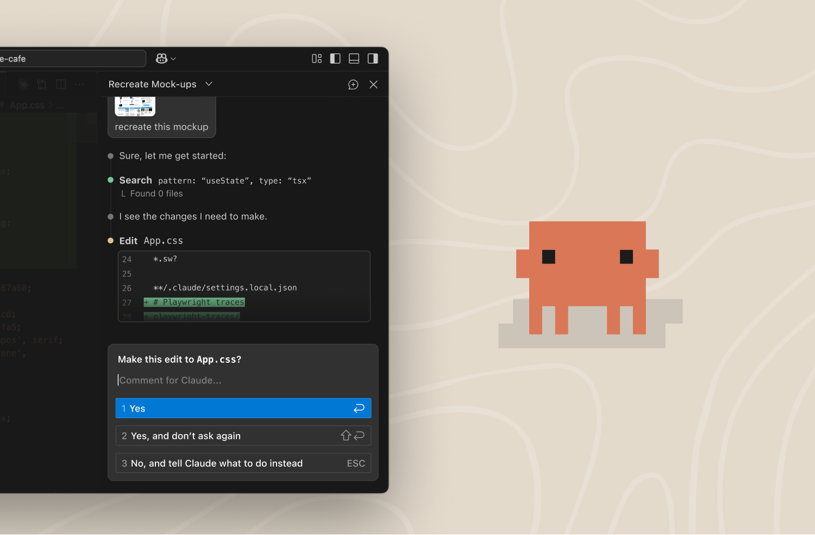Open the compare changes icon

pos(42,84)
